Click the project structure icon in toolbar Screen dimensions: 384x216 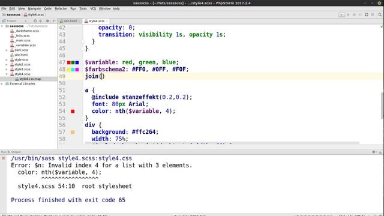pos(367,14)
